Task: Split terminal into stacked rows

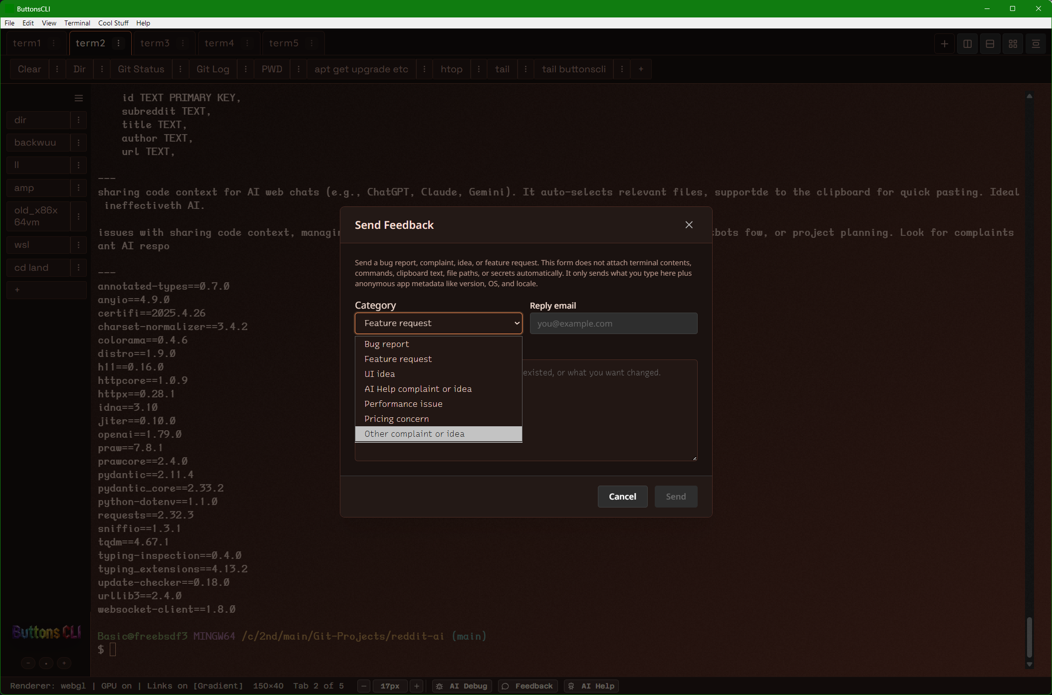Action: pos(990,44)
